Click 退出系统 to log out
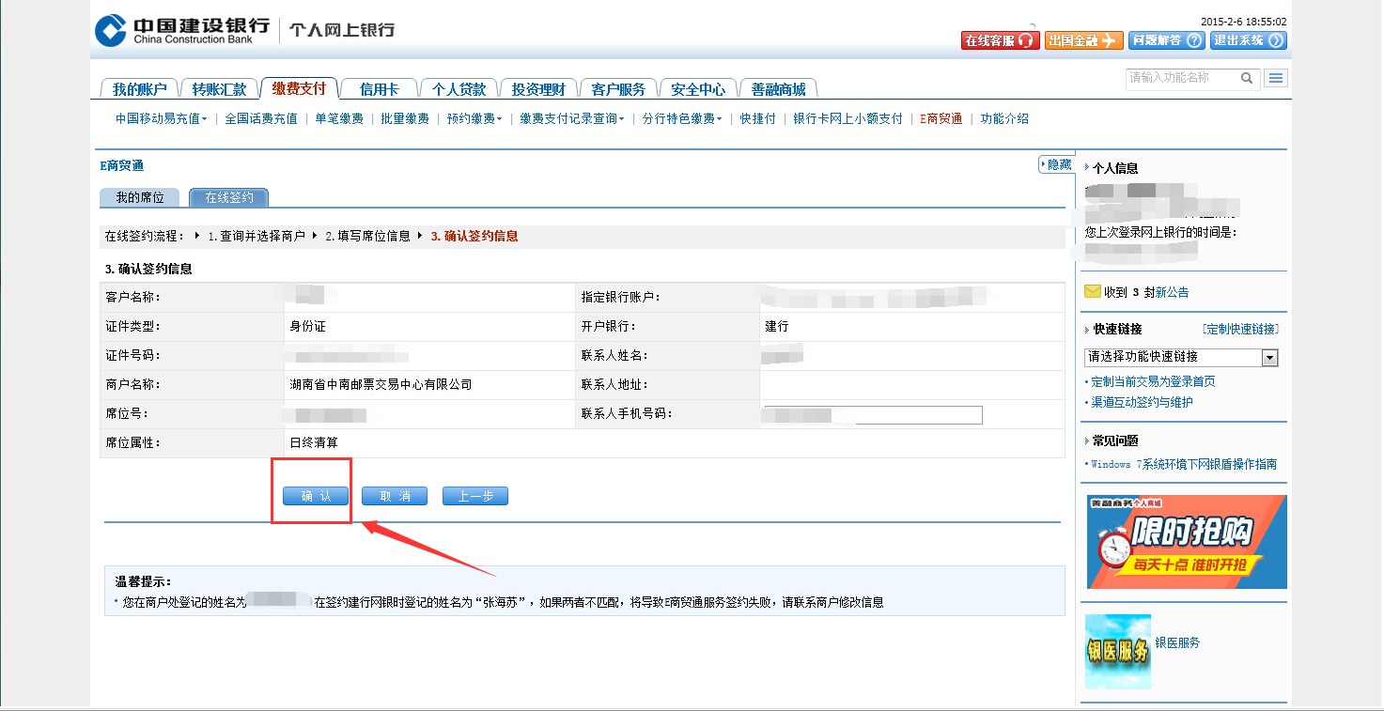 click(1248, 40)
